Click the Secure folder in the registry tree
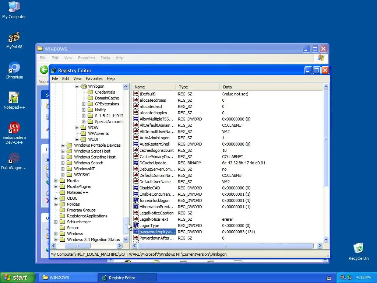This screenshot has width=377, height=283. [x=70, y=228]
